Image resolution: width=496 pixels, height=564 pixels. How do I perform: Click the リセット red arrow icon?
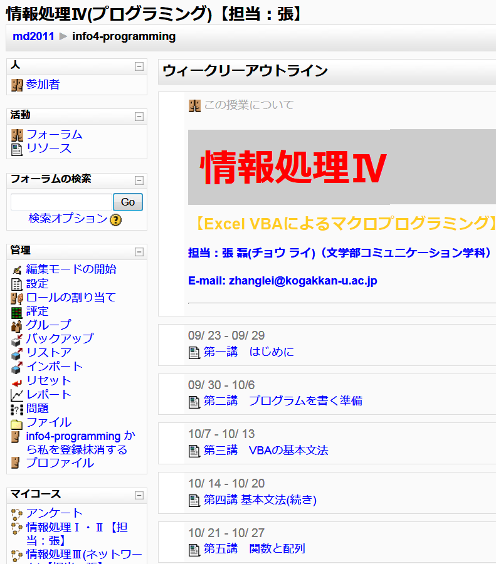coord(16,383)
